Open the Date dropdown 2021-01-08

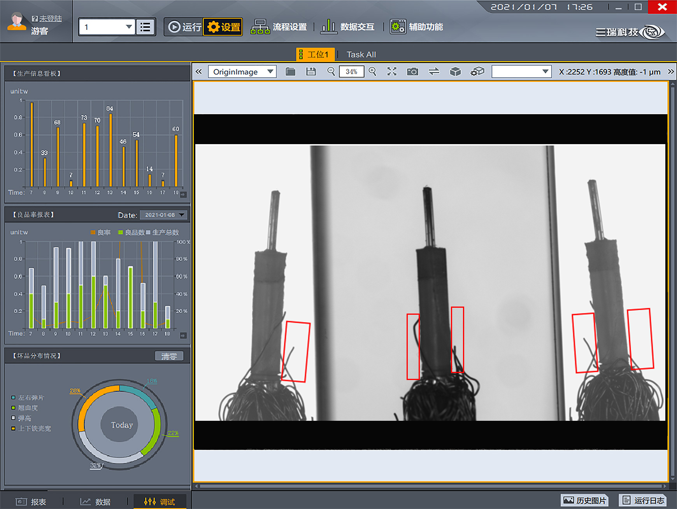tap(163, 215)
